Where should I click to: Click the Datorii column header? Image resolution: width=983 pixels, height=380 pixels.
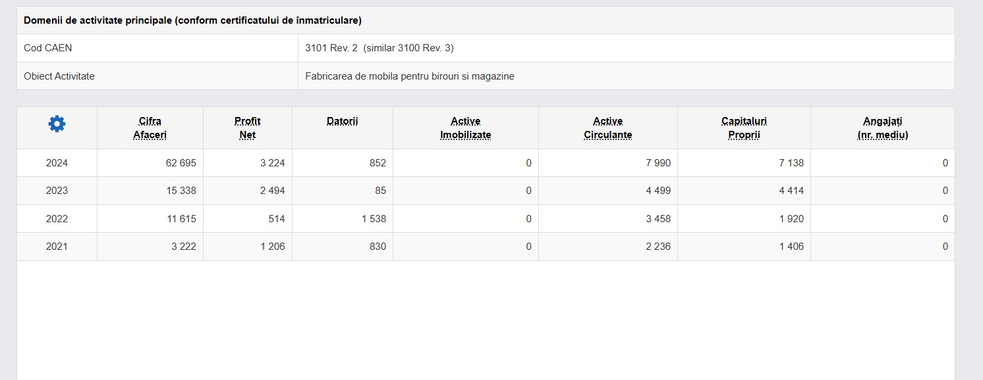[342, 121]
